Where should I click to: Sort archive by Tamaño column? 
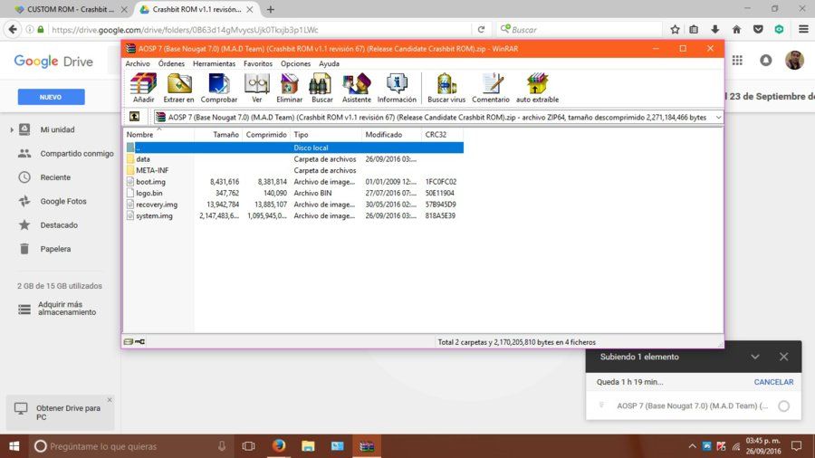tap(218, 135)
